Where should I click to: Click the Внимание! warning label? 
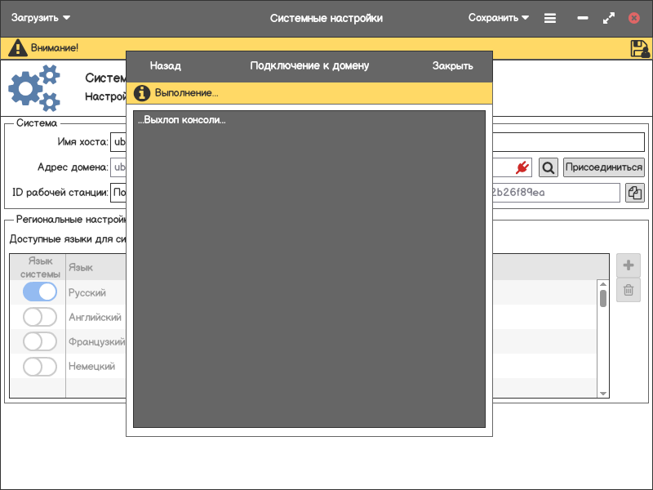point(55,48)
